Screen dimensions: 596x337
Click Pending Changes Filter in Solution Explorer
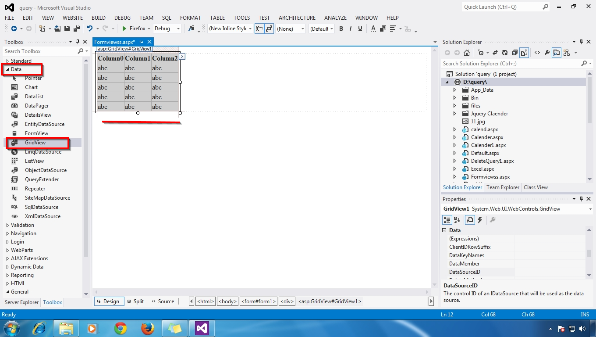pos(481,53)
